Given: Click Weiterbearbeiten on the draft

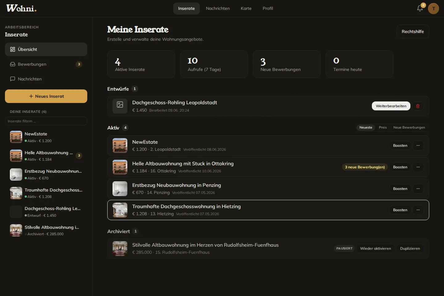Looking at the screenshot, I should [x=391, y=106].
